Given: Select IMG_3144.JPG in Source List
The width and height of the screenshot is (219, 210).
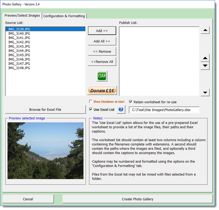Looking at the screenshot, I should [46, 51].
